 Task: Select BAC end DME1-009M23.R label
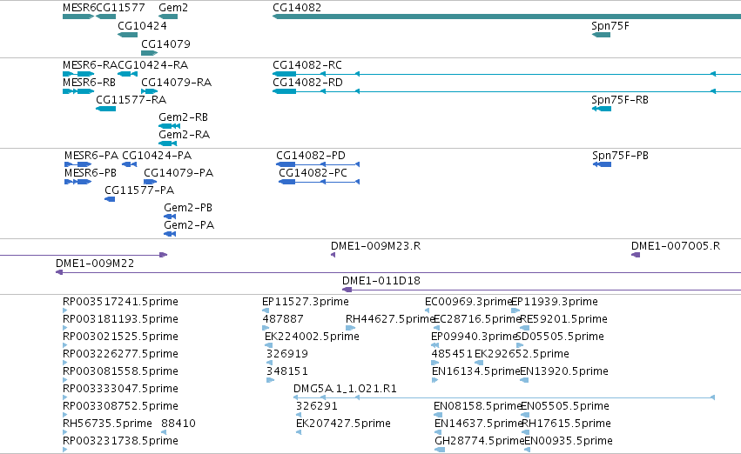(375, 246)
